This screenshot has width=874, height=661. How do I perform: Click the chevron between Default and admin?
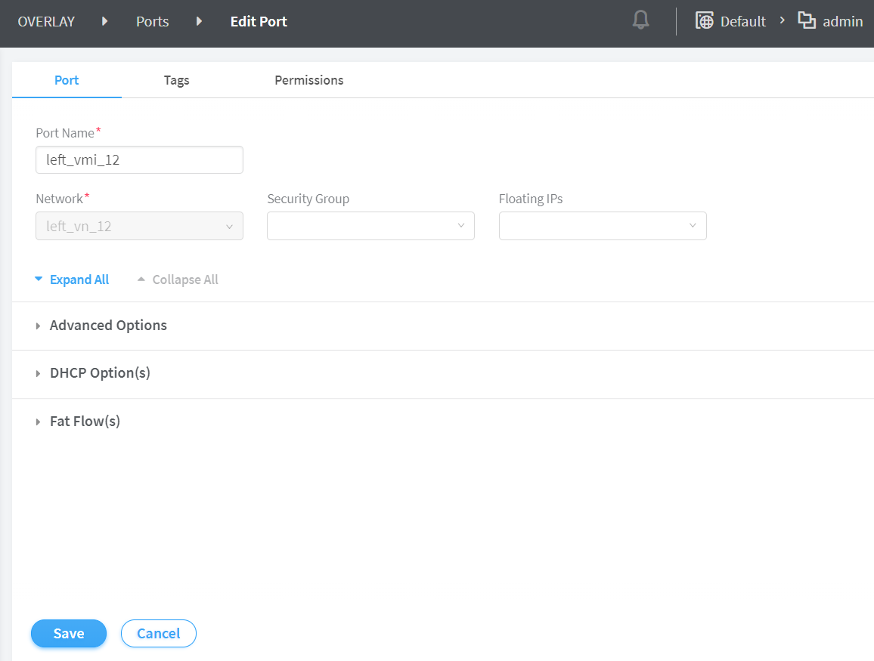(783, 21)
